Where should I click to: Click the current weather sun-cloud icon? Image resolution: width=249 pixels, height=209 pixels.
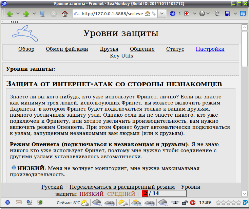click(x=85, y=203)
